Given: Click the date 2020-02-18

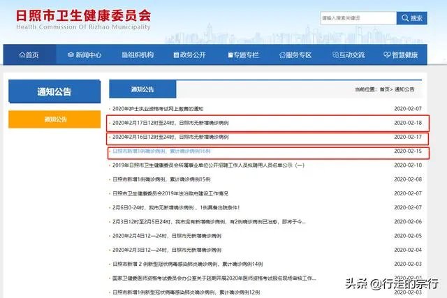Looking at the screenshot, I should tap(408, 123).
